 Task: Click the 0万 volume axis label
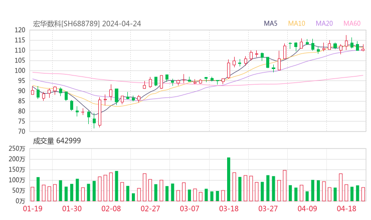(x=21, y=201)
